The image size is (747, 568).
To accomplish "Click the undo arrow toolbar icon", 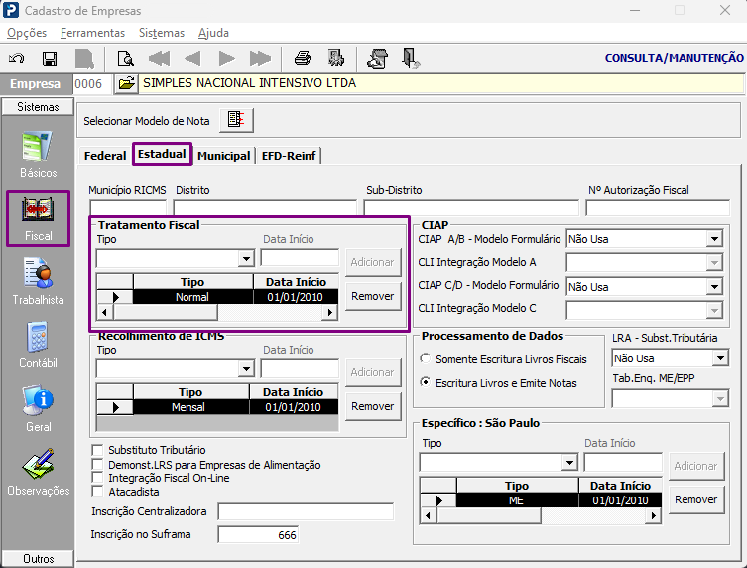I will click(16, 59).
